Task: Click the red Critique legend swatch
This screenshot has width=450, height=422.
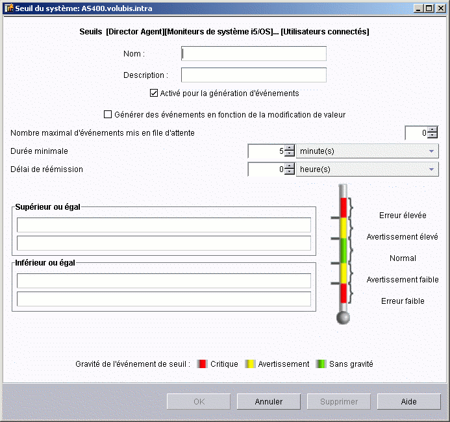Action: tap(202, 364)
